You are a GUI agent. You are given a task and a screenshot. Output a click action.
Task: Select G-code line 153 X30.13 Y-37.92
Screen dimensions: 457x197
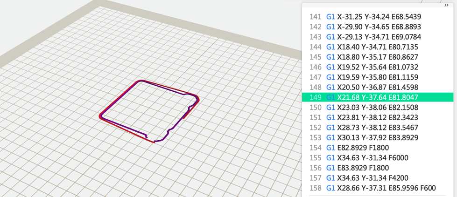click(378, 137)
